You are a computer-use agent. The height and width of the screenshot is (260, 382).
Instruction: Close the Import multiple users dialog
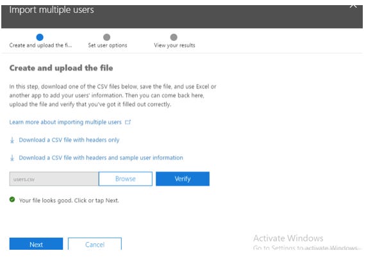pyautogui.click(x=353, y=6)
